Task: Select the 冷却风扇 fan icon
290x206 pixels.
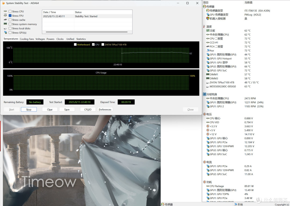Action: pyautogui.click(x=204, y=94)
